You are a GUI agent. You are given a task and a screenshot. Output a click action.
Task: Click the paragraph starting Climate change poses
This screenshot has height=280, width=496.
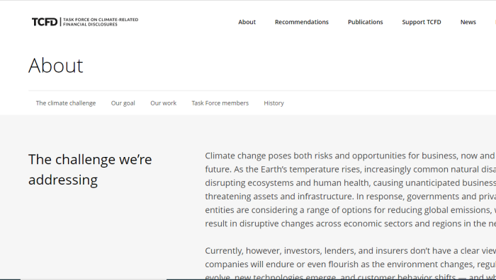(x=351, y=189)
